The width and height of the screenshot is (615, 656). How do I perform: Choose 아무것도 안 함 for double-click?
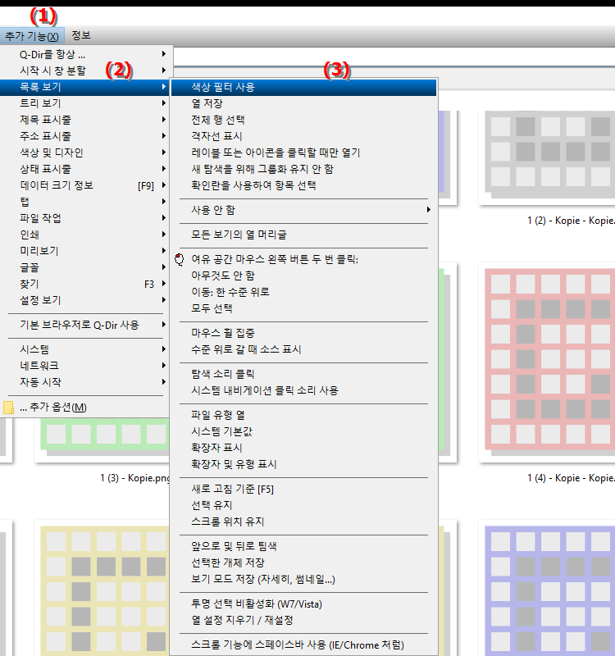(x=303, y=276)
